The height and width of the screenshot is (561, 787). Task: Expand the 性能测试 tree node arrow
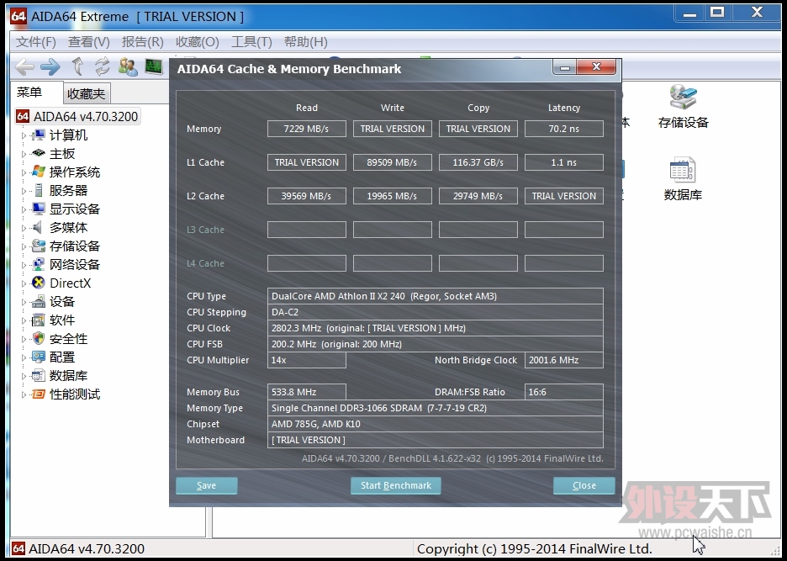click(x=24, y=394)
